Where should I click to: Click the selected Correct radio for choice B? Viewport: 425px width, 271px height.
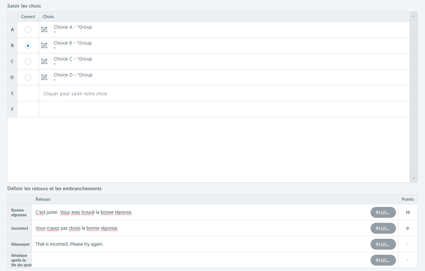click(28, 45)
